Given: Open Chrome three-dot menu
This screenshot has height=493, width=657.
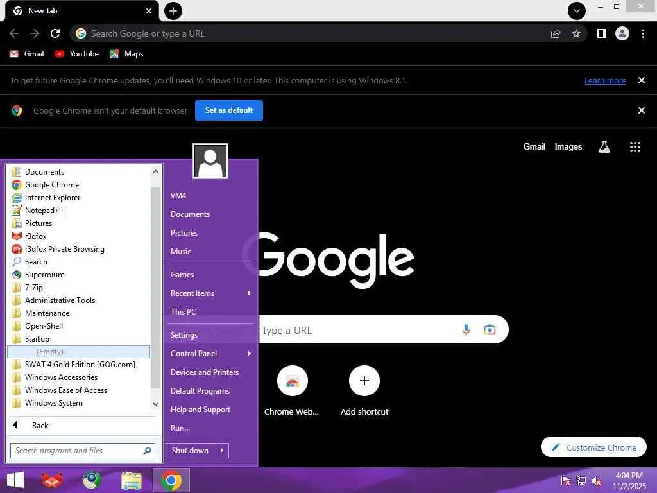Looking at the screenshot, I should [643, 33].
